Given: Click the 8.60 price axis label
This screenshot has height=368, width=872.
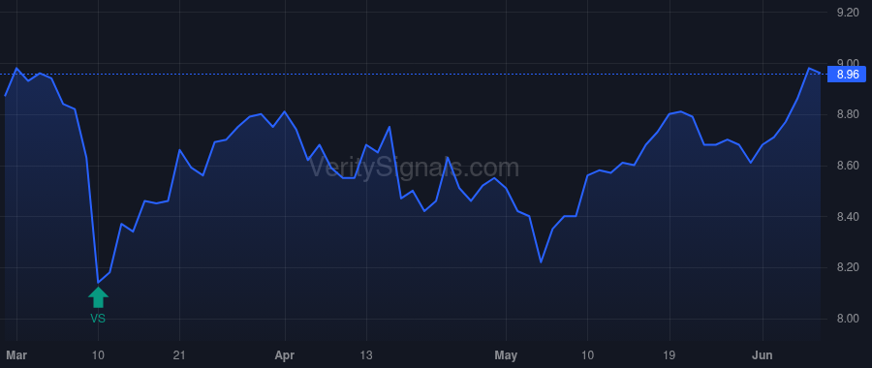Looking at the screenshot, I should tap(848, 166).
